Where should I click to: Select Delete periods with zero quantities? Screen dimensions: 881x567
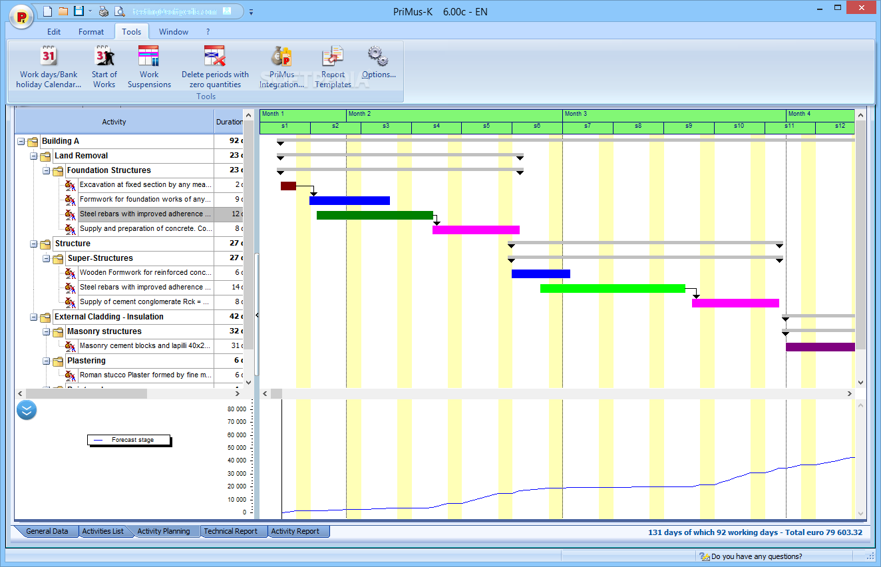tap(215, 67)
